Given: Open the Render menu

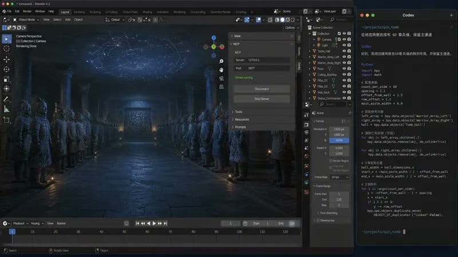Looking at the screenshot, I should pyautogui.click(x=27, y=11).
